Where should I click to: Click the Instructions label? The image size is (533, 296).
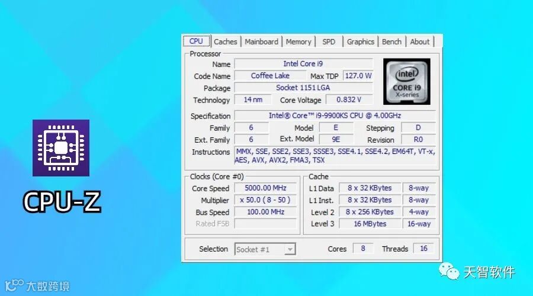pos(211,152)
